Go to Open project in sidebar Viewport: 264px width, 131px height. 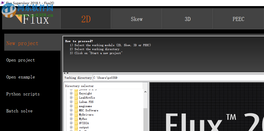point(20,60)
